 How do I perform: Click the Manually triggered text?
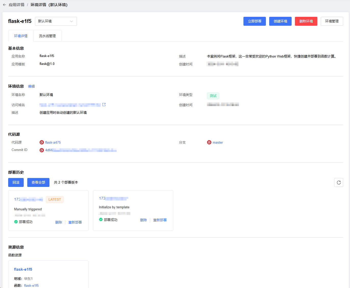(28, 209)
